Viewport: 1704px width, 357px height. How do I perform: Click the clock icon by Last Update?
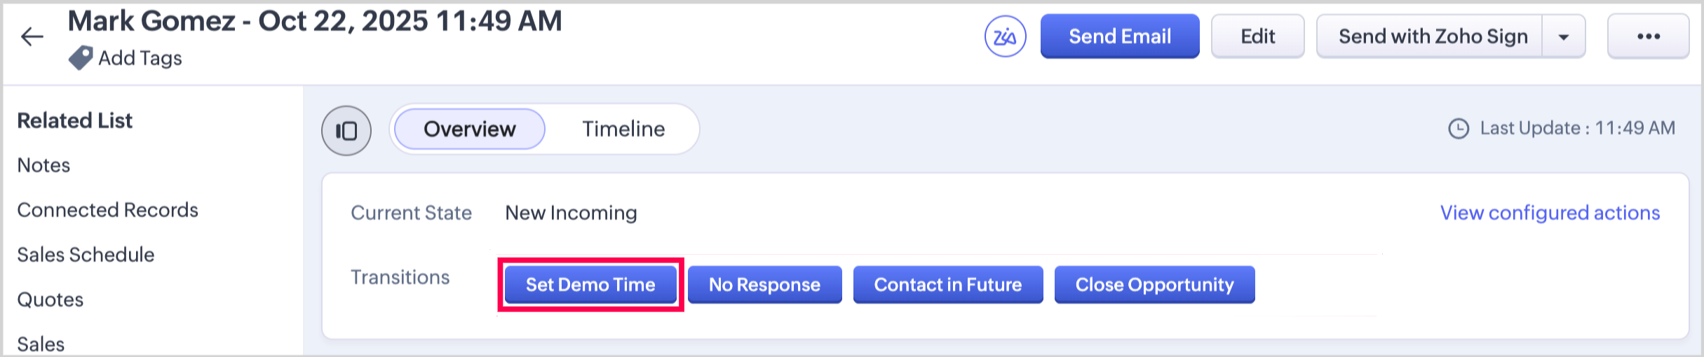(x=1459, y=129)
